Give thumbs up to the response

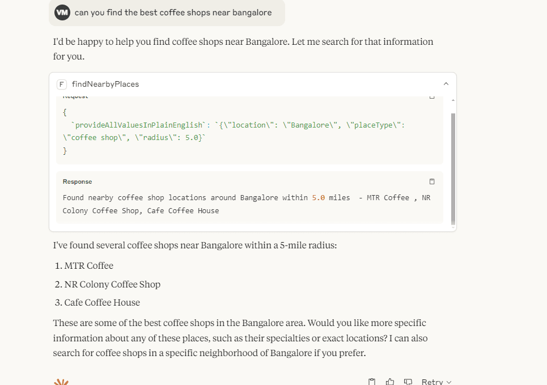point(390,382)
